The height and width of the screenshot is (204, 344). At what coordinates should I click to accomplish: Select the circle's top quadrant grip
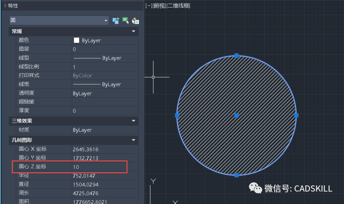tap(237, 55)
